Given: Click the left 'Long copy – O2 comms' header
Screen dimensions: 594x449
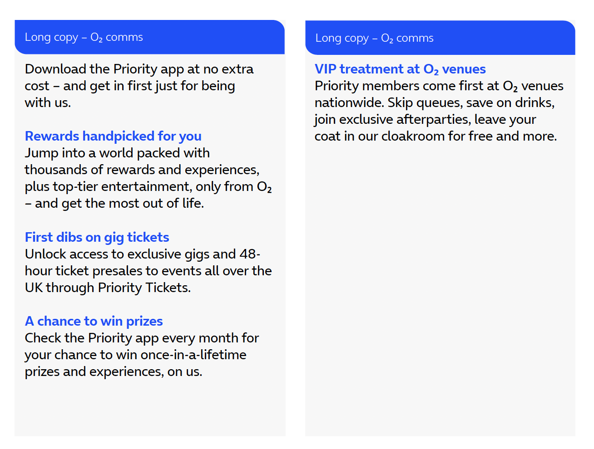Looking at the screenshot, I should [x=149, y=37].
